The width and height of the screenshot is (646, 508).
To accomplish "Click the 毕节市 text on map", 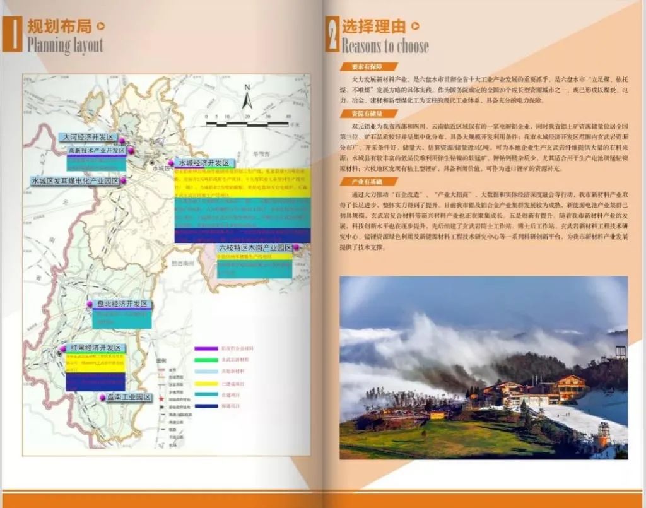I will (x=261, y=154).
